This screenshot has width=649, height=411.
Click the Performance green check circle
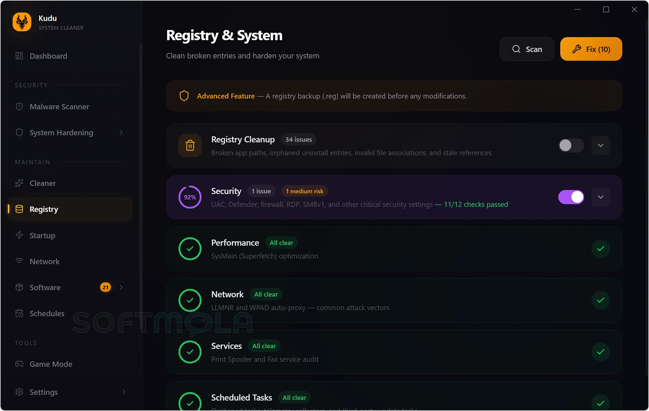tap(190, 249)
